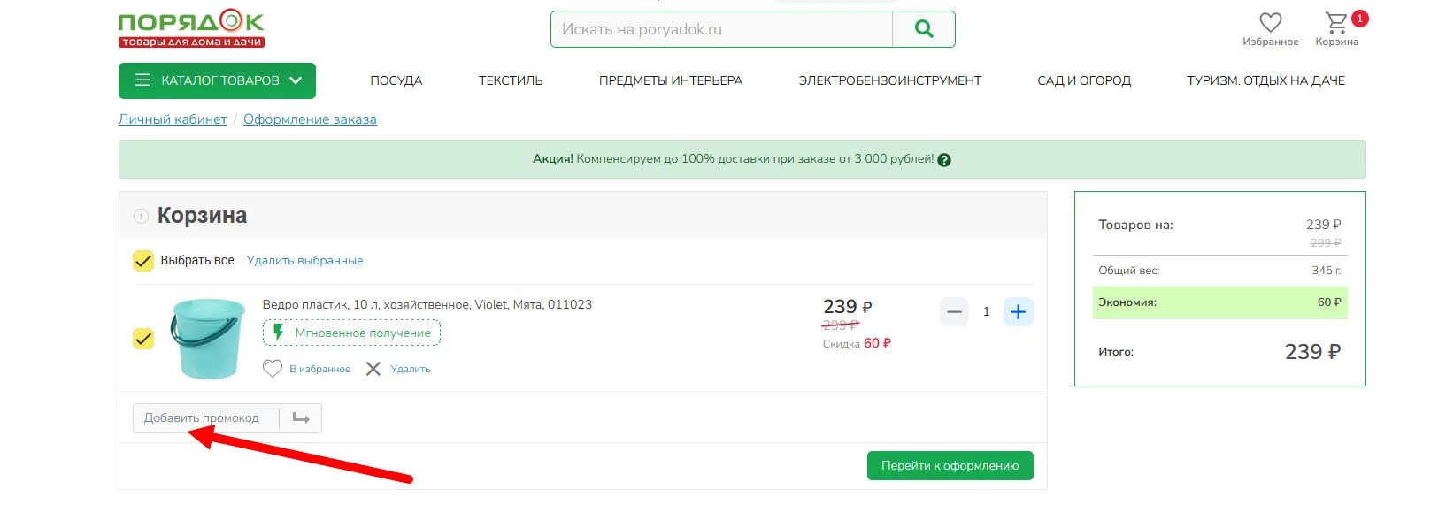Open the Корзина cart icon
This screenshot has height=505, width=1446.
click(1336, 23)
